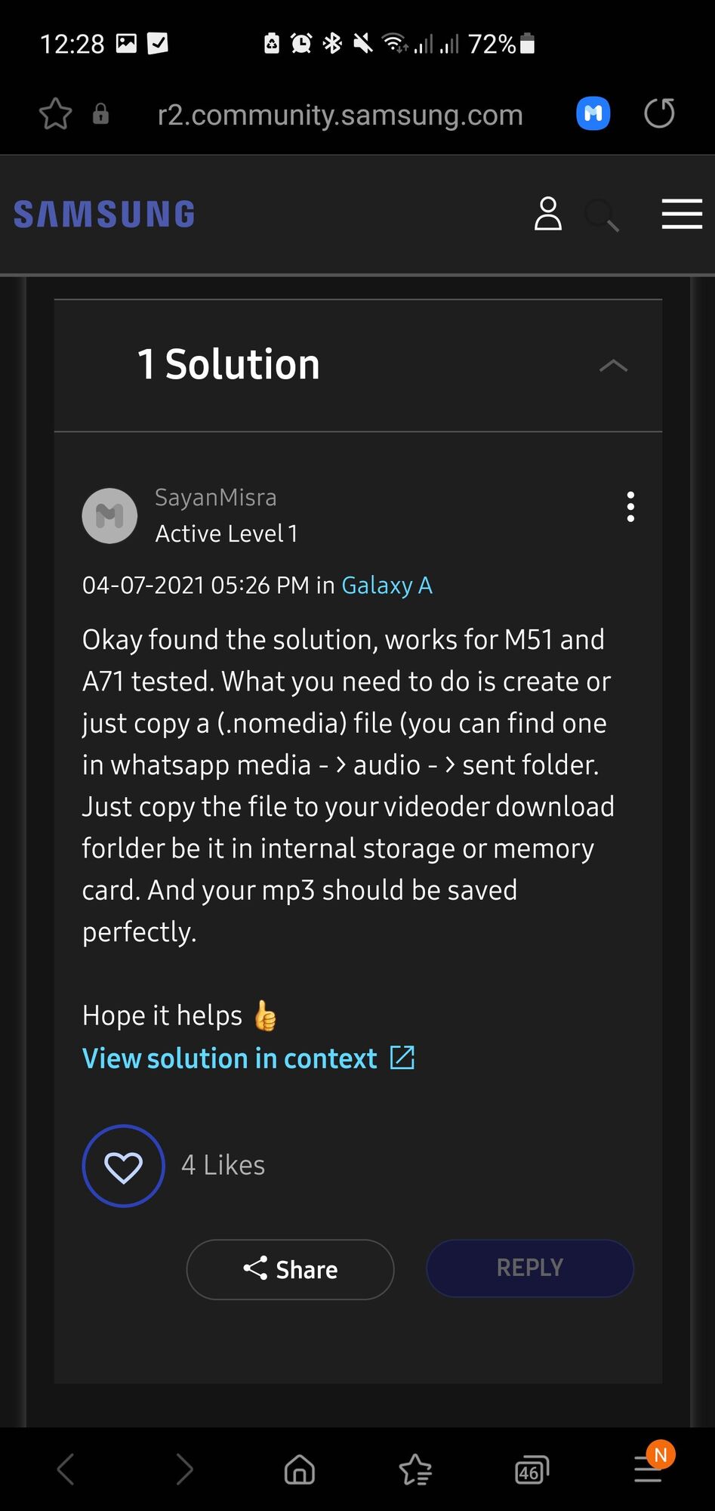Open SayanMisra's profile avatar
Screen dimensions: 715x1511
coord(109,515)
